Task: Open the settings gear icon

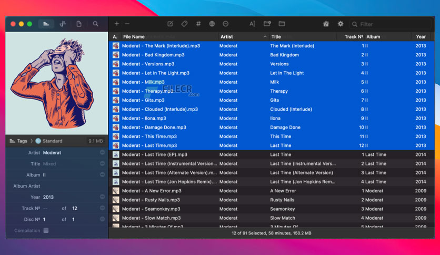Action: (x=341, y=24)
